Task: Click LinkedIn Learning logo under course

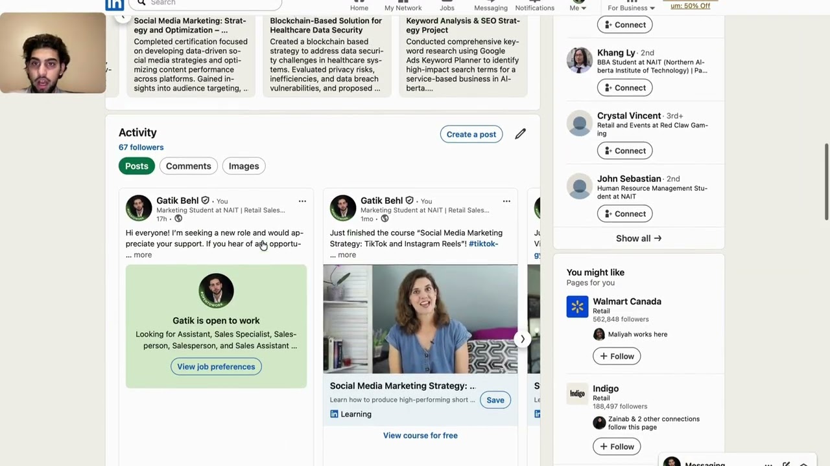Action: [334, 414]
